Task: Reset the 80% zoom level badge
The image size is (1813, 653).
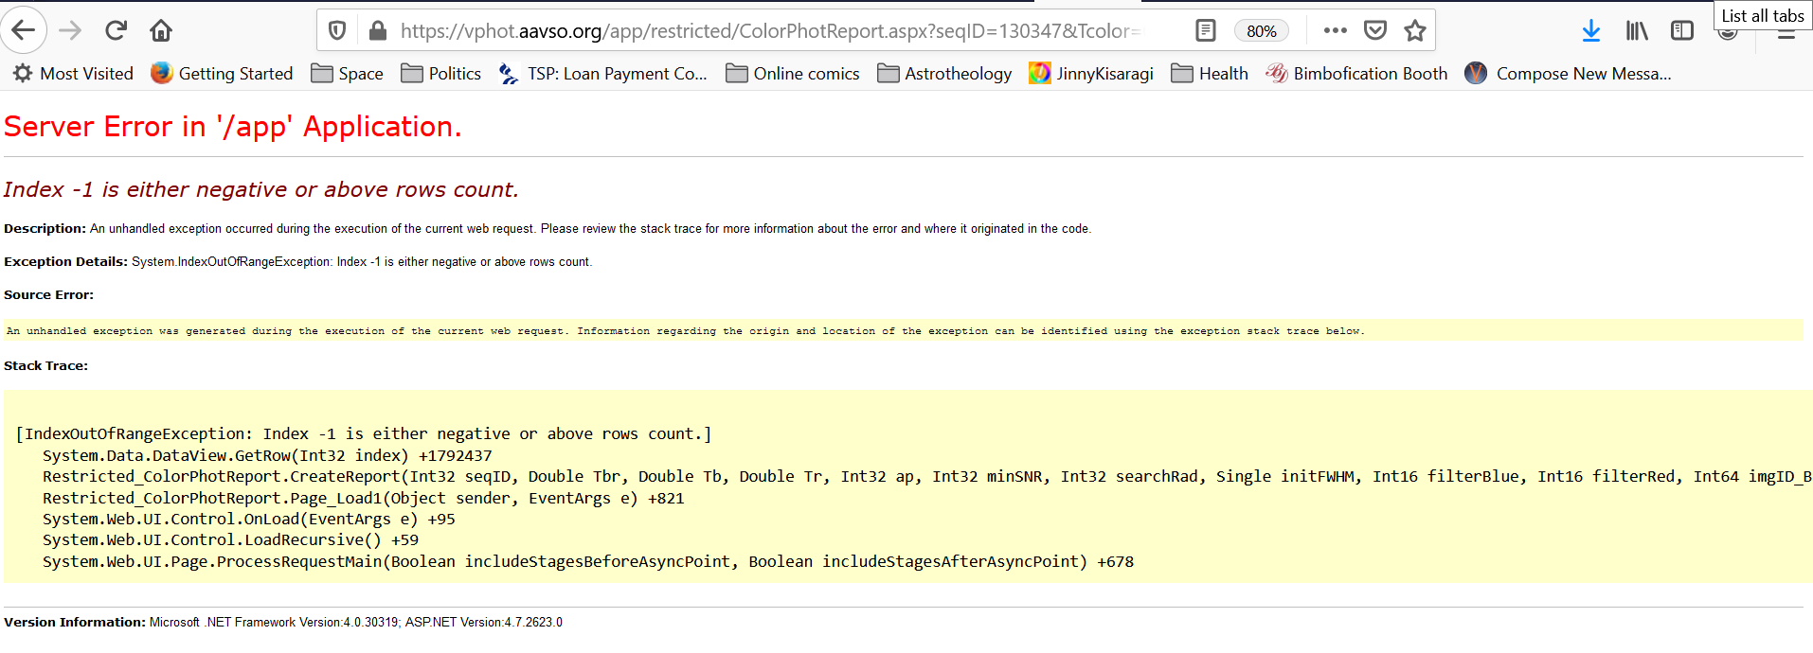Action: pyautogui.click(x=1261, y=30)
